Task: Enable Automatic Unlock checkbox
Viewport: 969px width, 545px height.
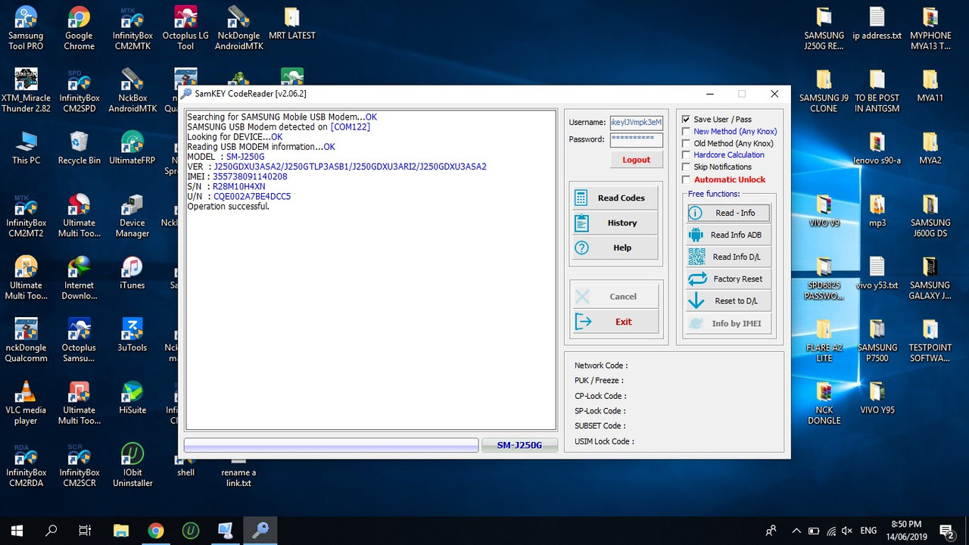Action: [686, 179]
